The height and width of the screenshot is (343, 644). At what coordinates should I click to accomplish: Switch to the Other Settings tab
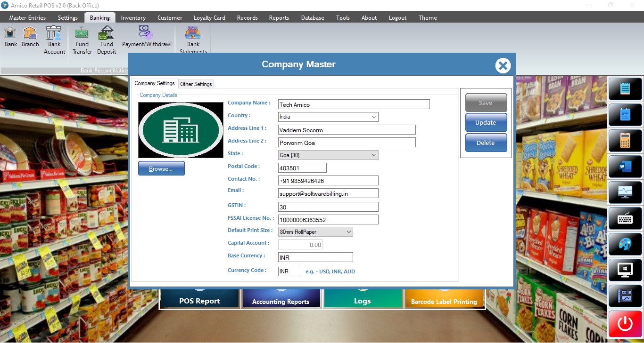196,84
